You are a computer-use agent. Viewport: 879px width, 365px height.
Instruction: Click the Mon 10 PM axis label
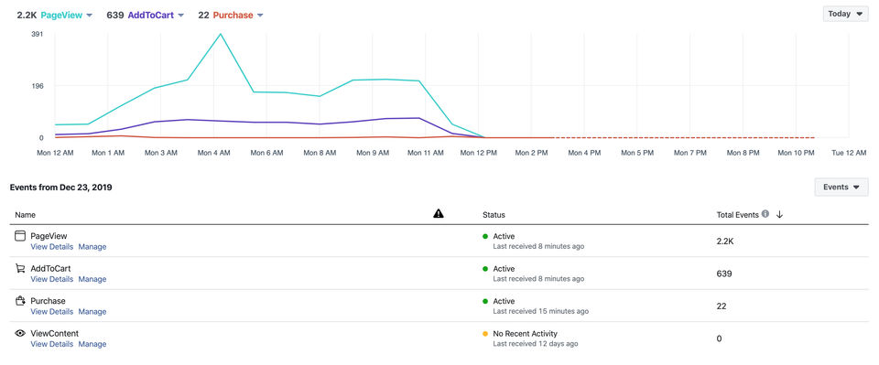tap(796, 153)
